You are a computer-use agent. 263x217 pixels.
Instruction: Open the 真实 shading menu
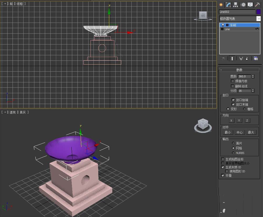point(23,112)
